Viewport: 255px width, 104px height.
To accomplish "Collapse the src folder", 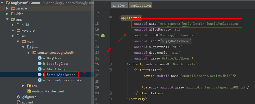I will pyautogui.click(x=13, y=36).
